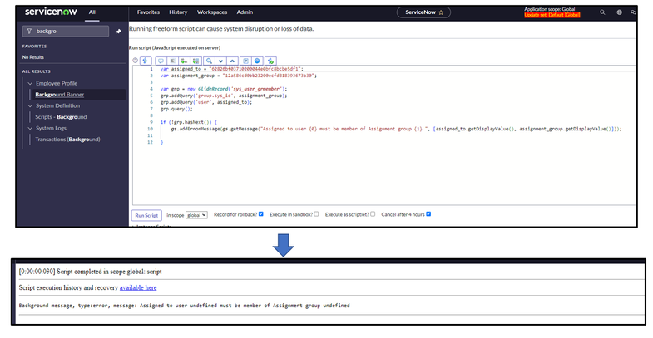Click the filter funnel icon in navigator
This screenshot has width=653, height=338.
(x=29, y=32)
